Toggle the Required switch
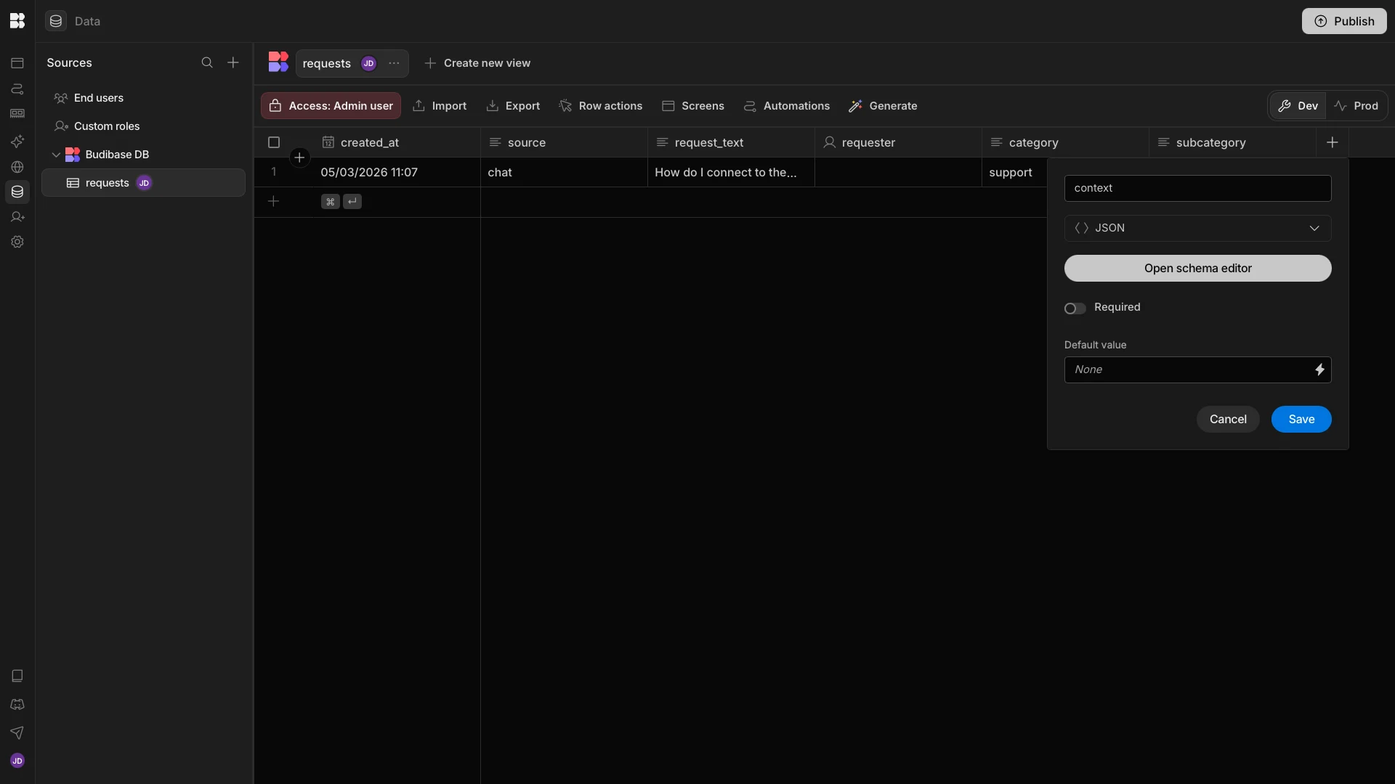Image resolution: width=1395 pixels, height=784 pixels. click(x=1075, y=309)
